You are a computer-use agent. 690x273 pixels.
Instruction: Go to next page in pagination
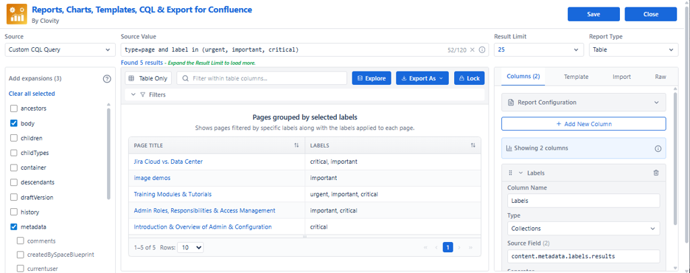pyautogui.click(x=459, y=247)
